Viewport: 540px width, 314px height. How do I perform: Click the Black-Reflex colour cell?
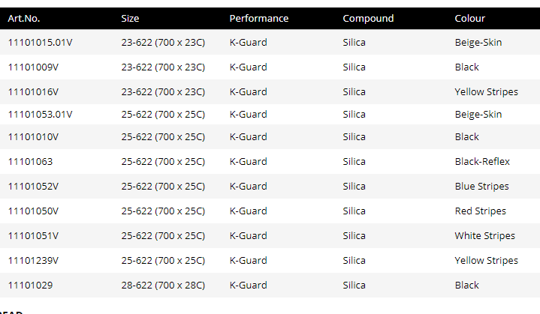pos(482,162)
